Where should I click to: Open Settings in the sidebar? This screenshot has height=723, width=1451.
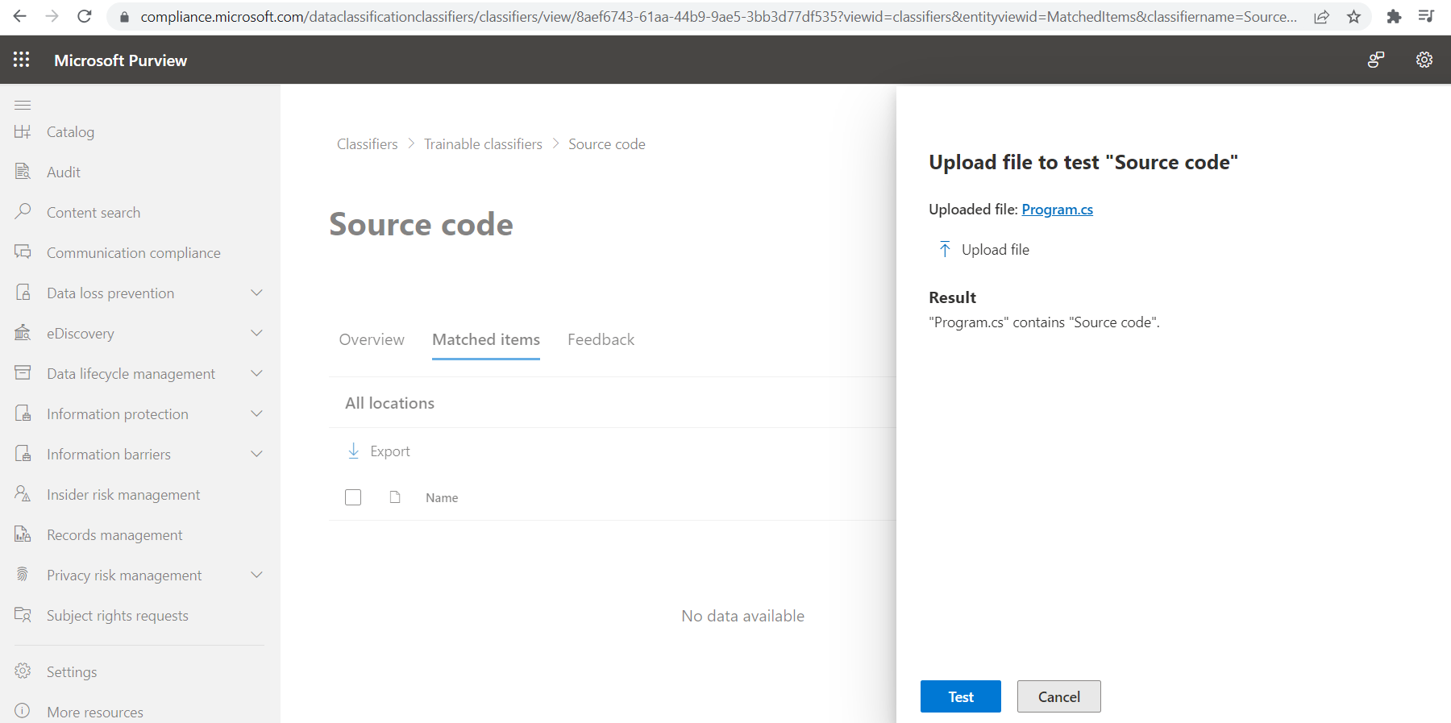tap(72, 671)
